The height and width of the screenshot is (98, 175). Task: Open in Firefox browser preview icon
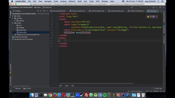[x=151, y=17]
